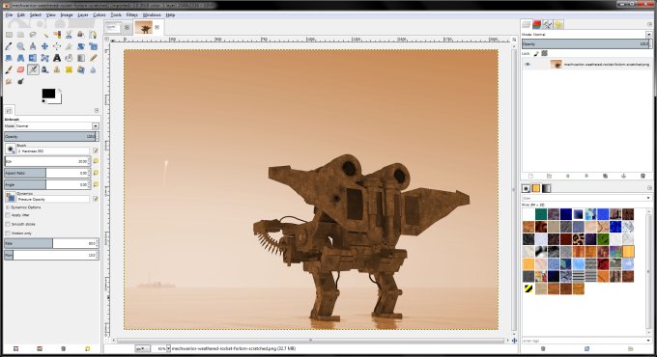Select the Zoom magnifier tool
This screenshot has width=657, height=357.
(x=20, y=46)
